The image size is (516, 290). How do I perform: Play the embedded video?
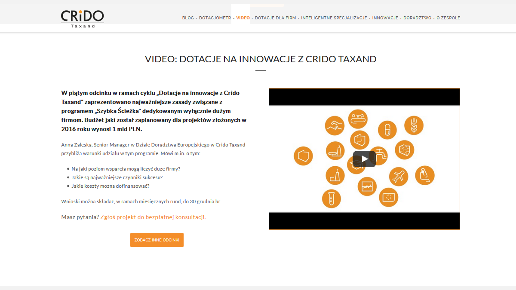[x=364, y=159]
